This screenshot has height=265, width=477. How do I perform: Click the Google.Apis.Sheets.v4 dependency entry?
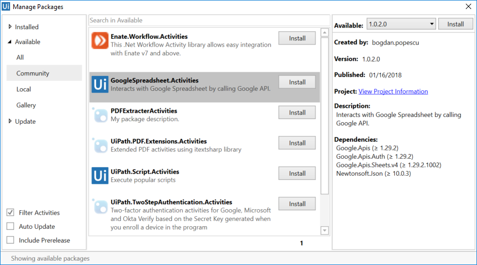click(388, 165)
